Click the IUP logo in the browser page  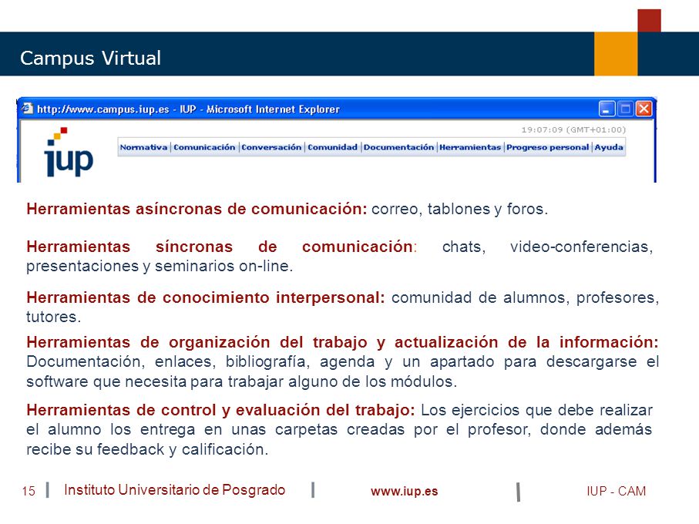(x=69, y=153)
